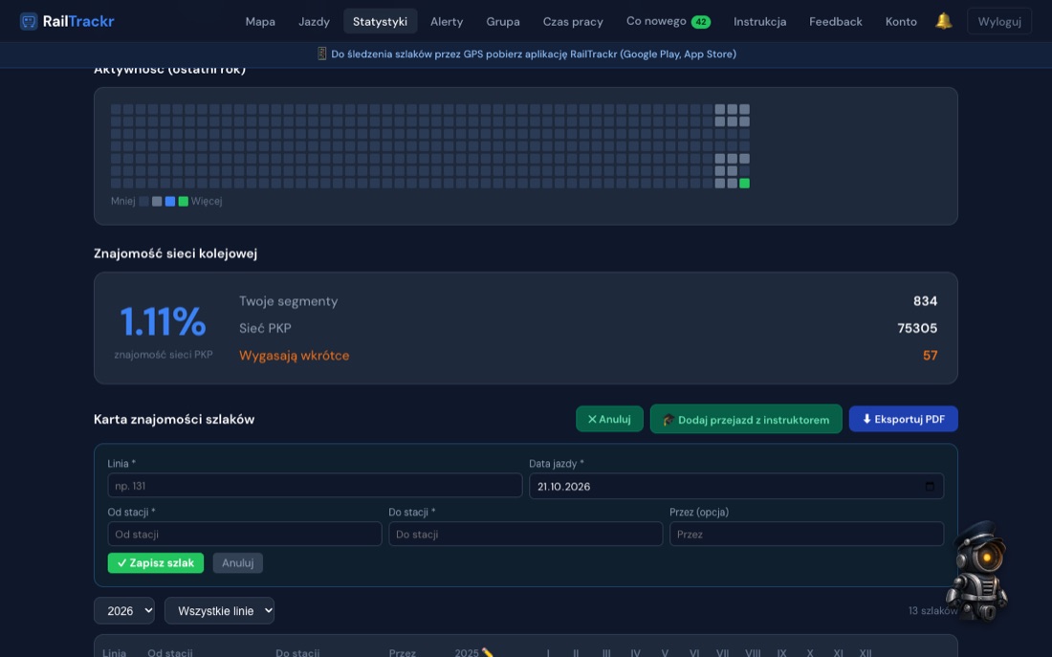Click the Wyloguj button
The height and width of the screenshot is (657, 1052).
pyautogui.click(x=999, y=21)
